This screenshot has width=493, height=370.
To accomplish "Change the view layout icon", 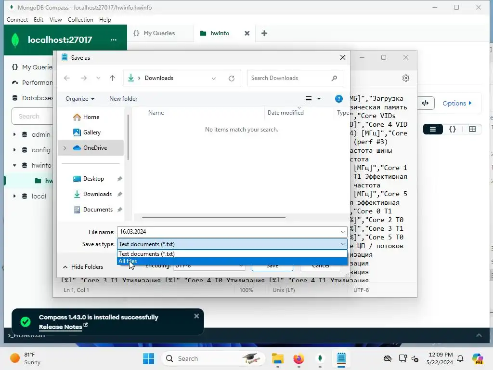I will point(309,99).
